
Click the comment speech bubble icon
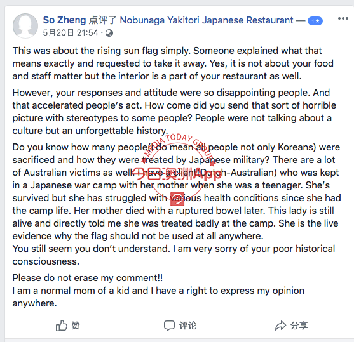tap(169, 326)
